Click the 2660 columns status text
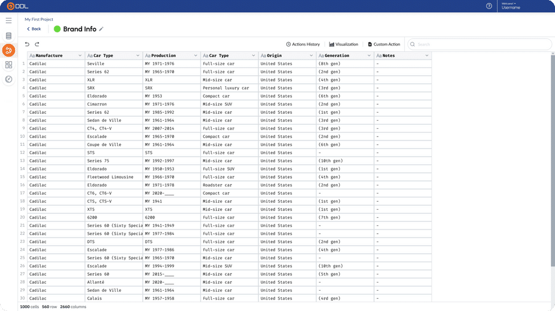The height and width of the screenshot is (311, 555). point(73,307)
